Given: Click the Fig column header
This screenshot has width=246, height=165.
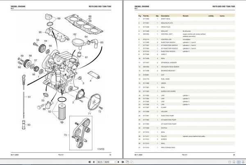Looking at the screenshot, I should 140,16.
